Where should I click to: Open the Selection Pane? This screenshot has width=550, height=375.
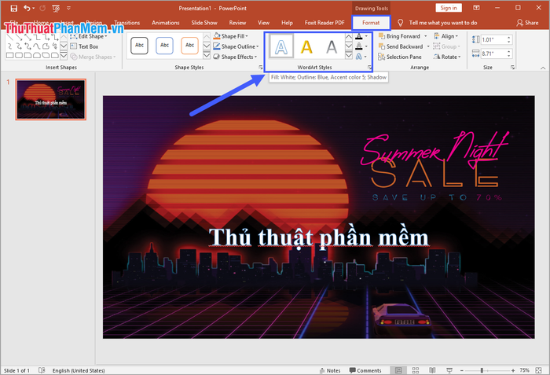(404, 57)
